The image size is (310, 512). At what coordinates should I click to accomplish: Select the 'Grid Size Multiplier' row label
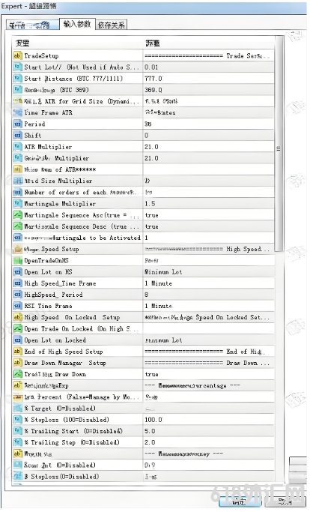pyautogui.click(x=58, y=181)
